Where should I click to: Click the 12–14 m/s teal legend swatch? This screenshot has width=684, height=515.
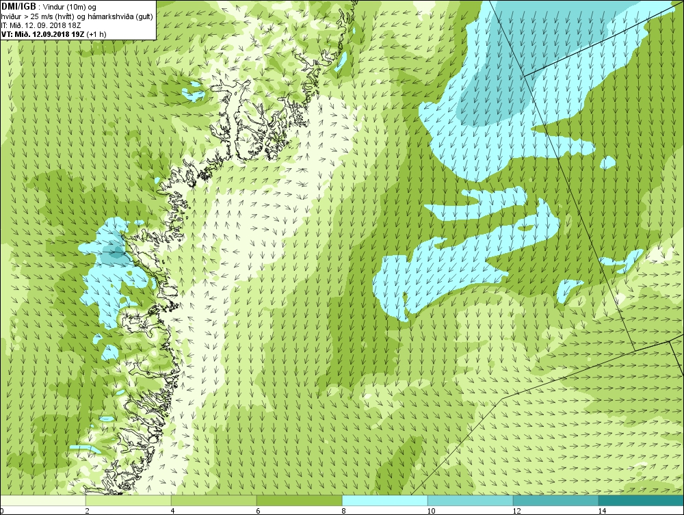click(555, 501)
